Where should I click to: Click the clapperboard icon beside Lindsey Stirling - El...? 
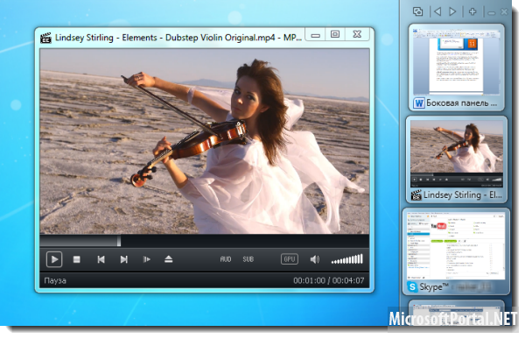[x=416, y=194]
